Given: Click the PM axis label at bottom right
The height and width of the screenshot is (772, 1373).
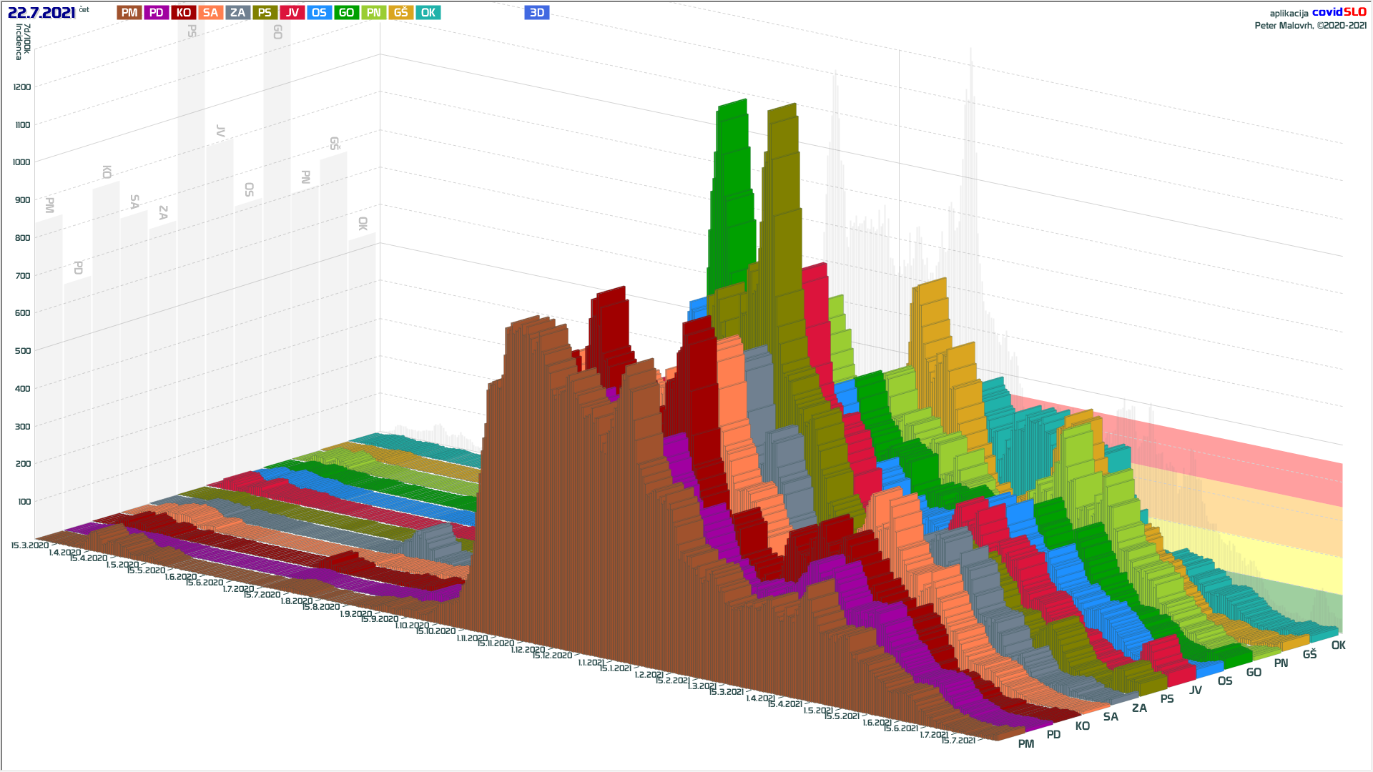Looking at the screenshot, I should tap(1026, 744).
